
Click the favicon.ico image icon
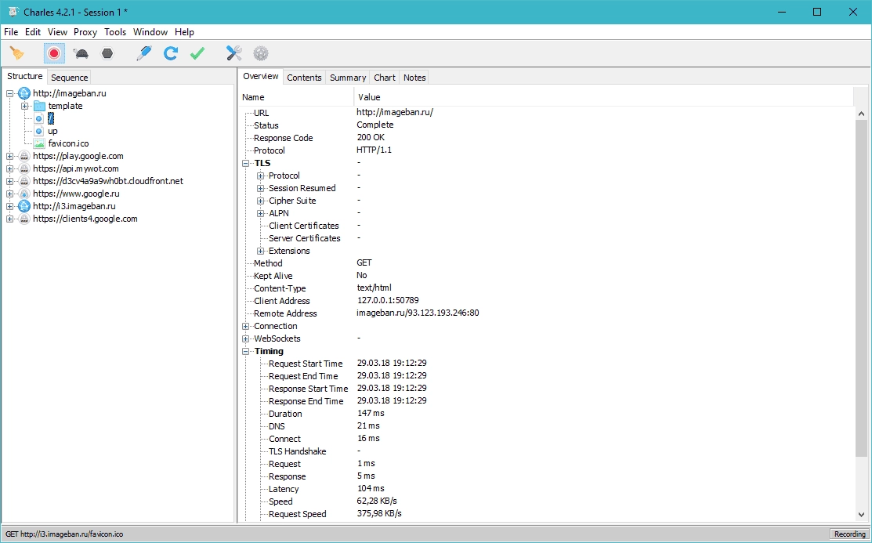coord(39,143)
